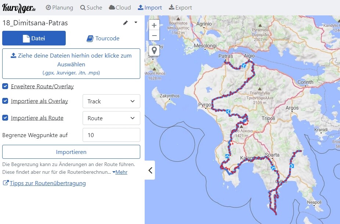Open the Planung menu
340x224 pixels.
(x=59, y=7)
